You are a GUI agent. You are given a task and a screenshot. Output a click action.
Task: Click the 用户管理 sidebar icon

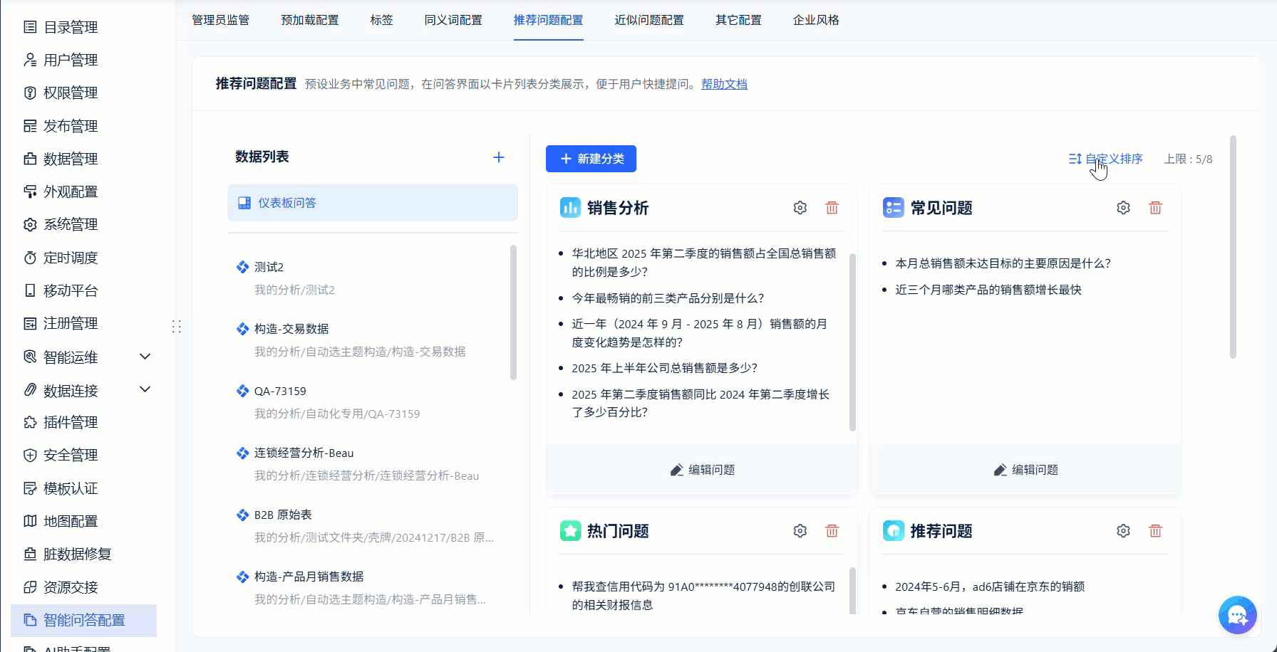click(30, 60)
